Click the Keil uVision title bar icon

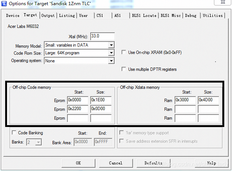4,4
